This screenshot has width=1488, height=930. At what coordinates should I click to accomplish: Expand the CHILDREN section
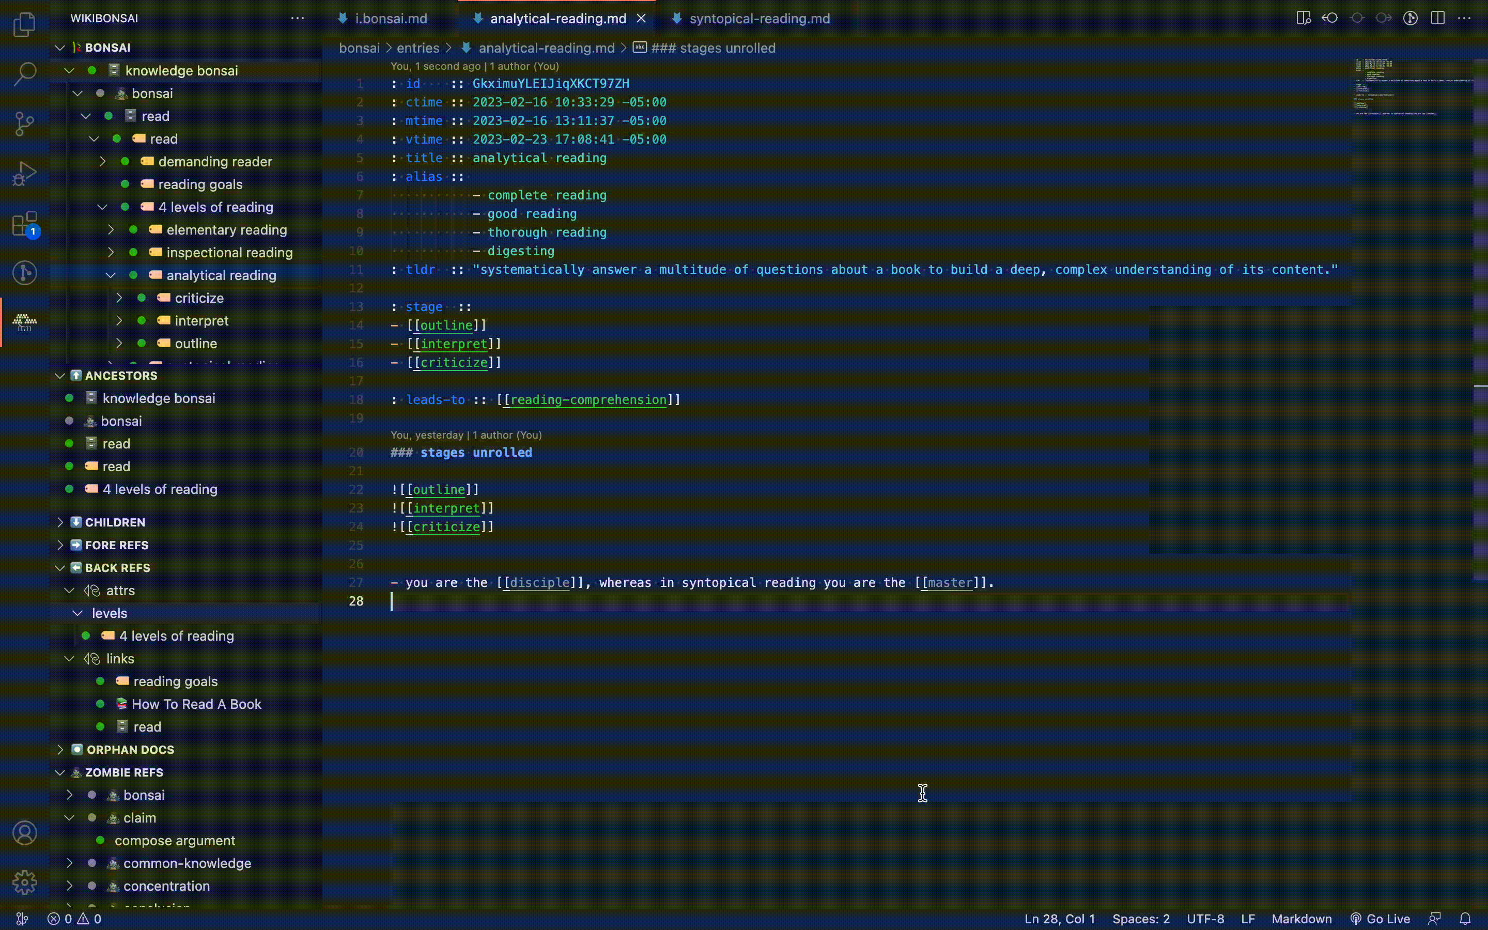[x=184, y=522]
